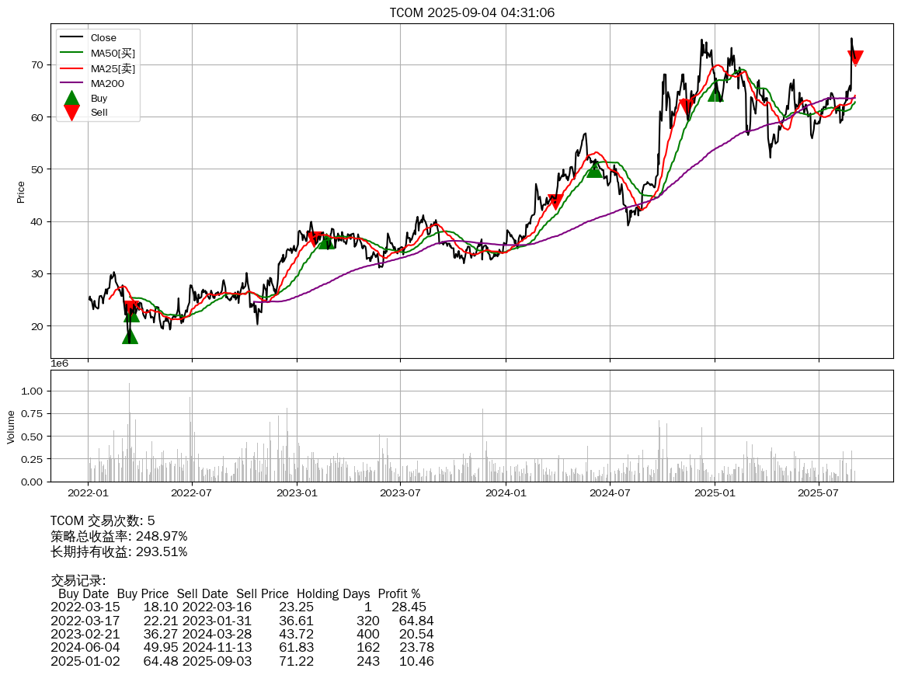
Task: Click the 2023-01 x-axis tick label
Action: 297,492
